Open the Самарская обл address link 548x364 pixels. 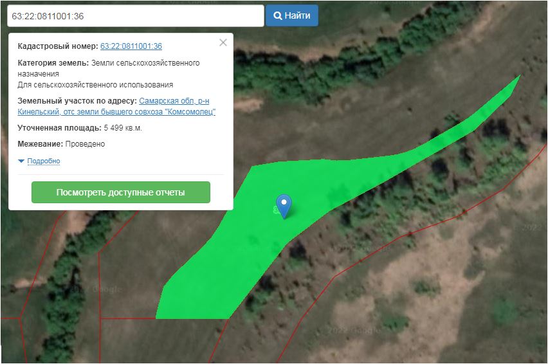[x=174, y=101]
